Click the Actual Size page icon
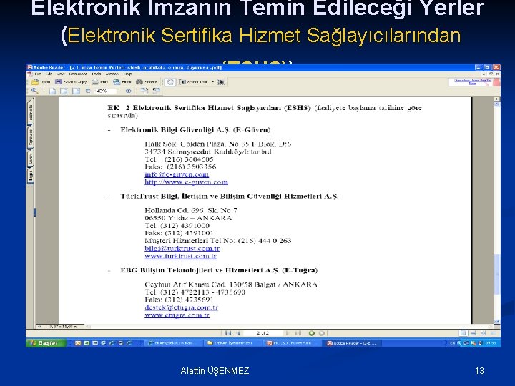The height and width of the screenshot is (386, 515). tap(52, 91)
